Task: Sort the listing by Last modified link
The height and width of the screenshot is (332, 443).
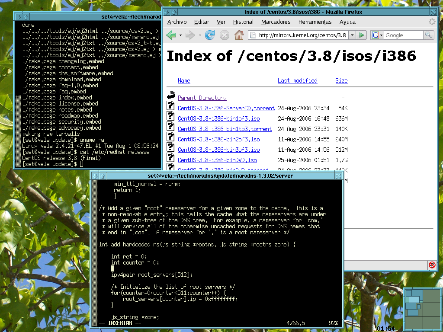Action: pos(298,81)
